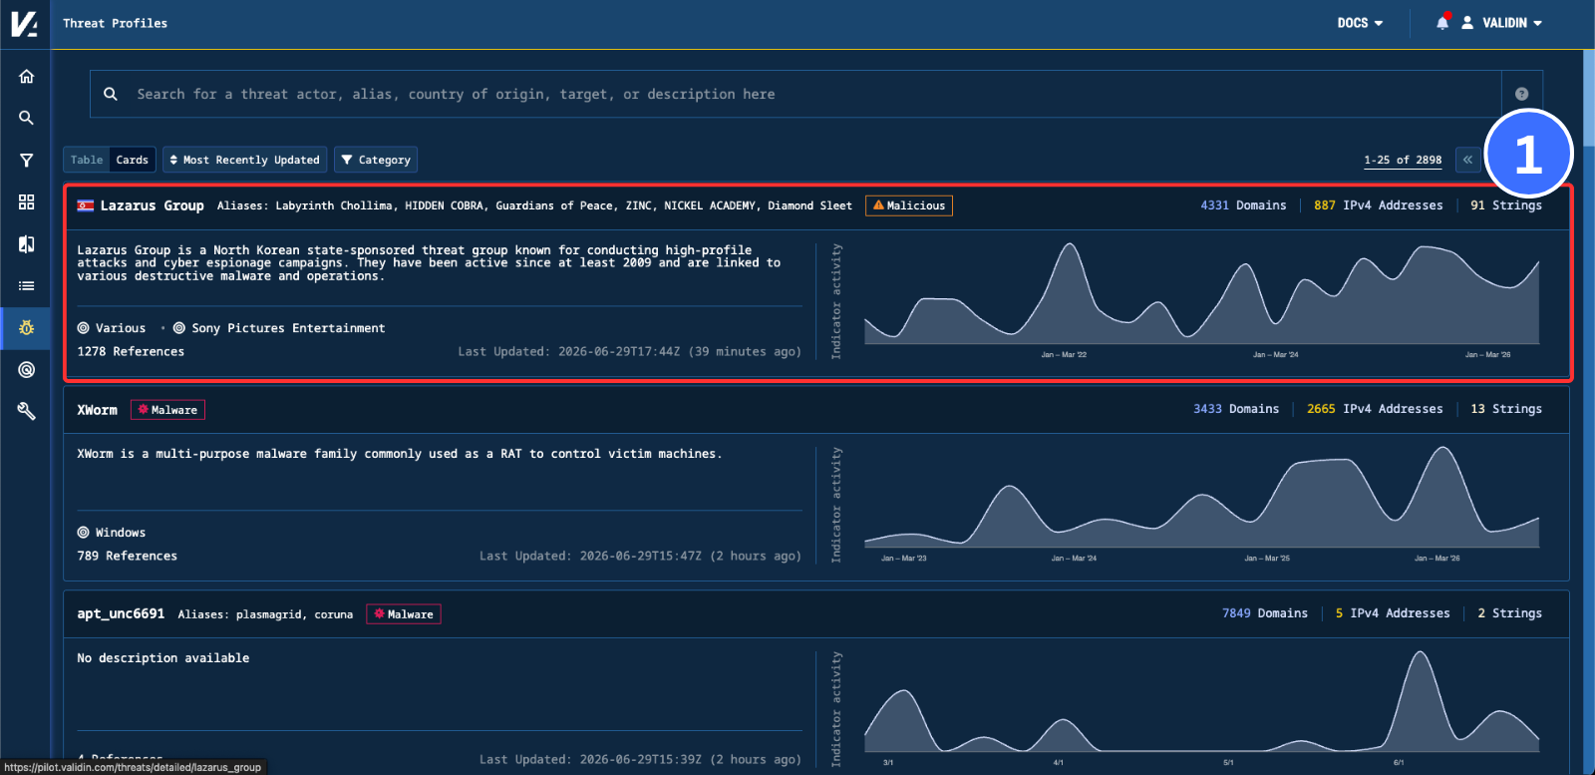Image resolution: width=1595 pixels, height=775 pixels.
Task: Open the Home sidebar icon
Action: pyautogui.click(x=26, y=76)
